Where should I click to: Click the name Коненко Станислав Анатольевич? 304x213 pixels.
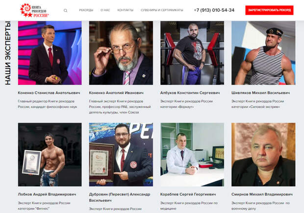(x=49, y=93)
